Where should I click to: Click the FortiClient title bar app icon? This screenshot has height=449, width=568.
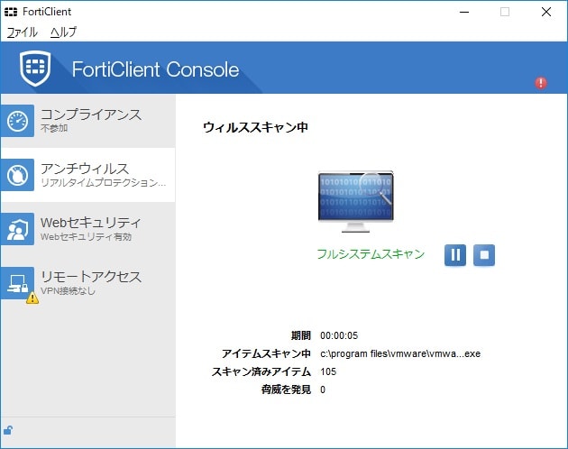point(11,12)
